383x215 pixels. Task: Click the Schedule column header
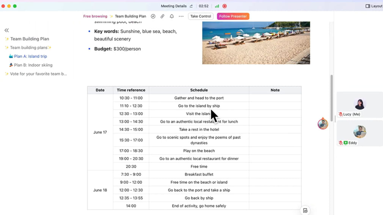pyautogui.click(x=199, y=90)
